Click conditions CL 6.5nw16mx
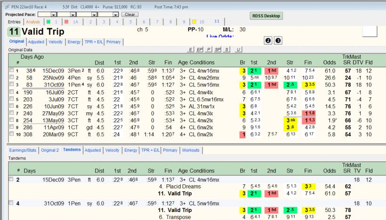386x220 pixels. coord(206,100)
